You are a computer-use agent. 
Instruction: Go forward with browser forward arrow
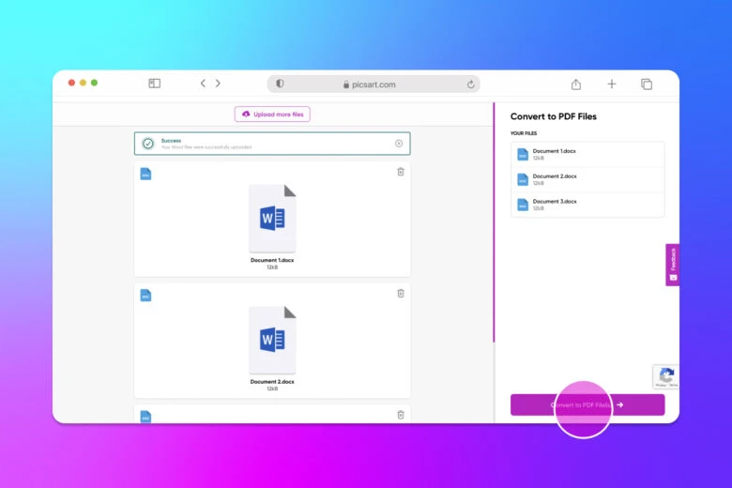pos(219,84)
